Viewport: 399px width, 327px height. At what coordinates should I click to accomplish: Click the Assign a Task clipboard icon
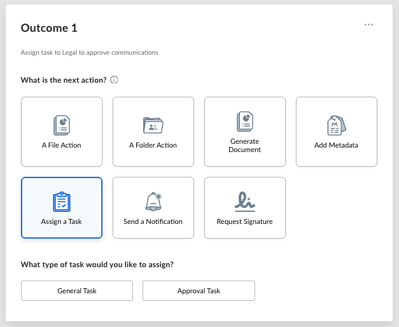[62, 202]
